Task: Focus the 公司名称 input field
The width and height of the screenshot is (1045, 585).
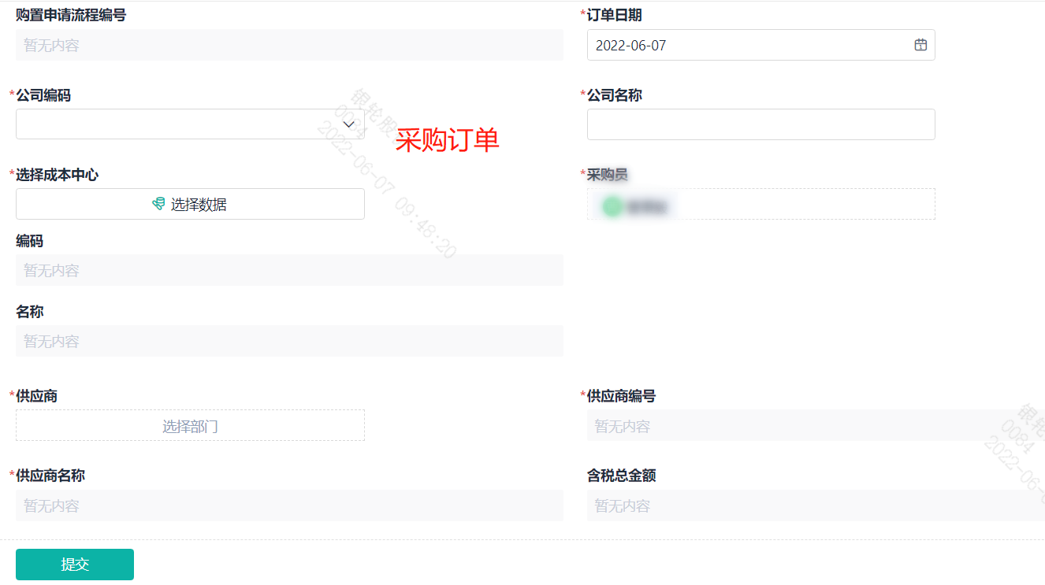Action: point(761,124)
